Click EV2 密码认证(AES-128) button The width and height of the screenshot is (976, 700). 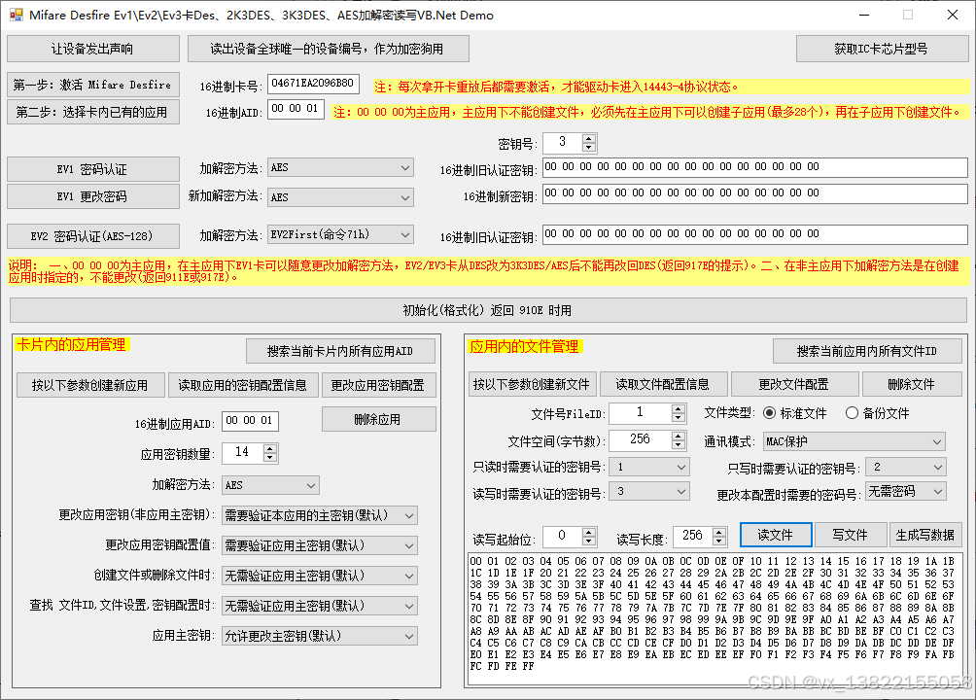(x=92, y=236)
